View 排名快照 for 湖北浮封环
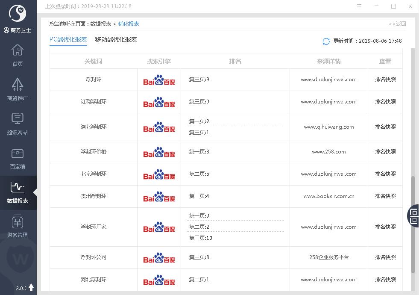Image resolution: width=419 pixels, height=295 pixels. pos(385,127)
